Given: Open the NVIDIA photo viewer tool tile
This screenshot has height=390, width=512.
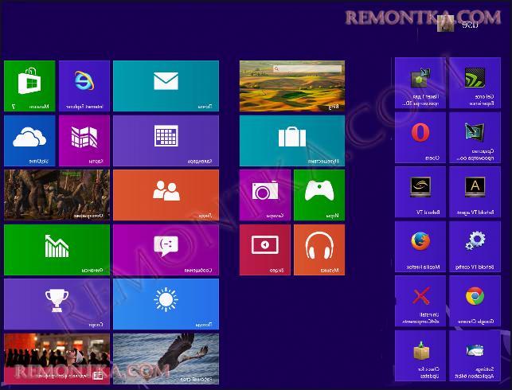Looking at the screenshot, I should click(x=475, y=138).
